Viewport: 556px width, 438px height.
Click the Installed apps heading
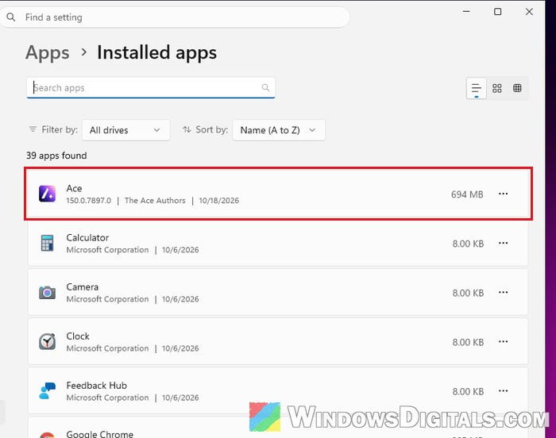tap(156, 53)
